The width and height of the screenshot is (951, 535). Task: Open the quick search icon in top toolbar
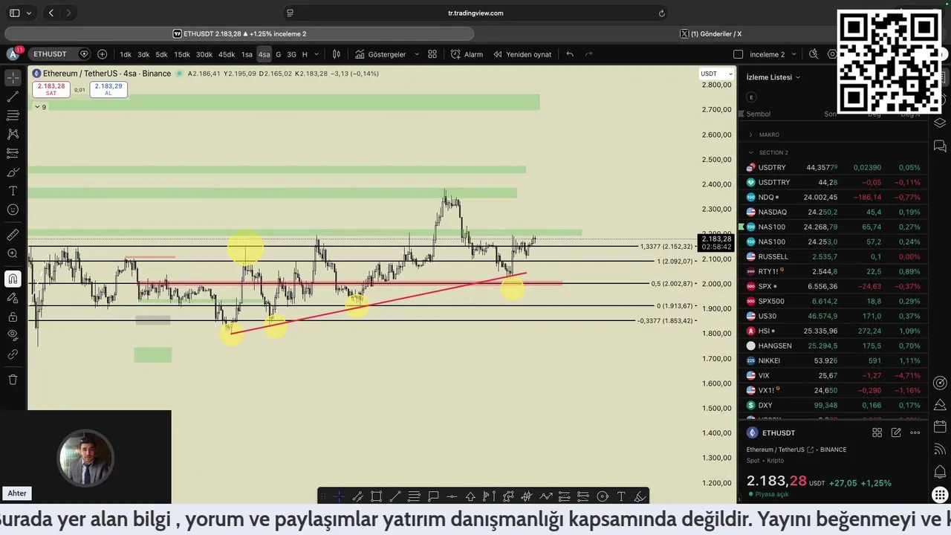[x=814, y=54]
